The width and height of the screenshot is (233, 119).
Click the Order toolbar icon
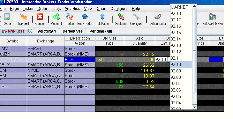pyautogui.click(x=7, y=19)
